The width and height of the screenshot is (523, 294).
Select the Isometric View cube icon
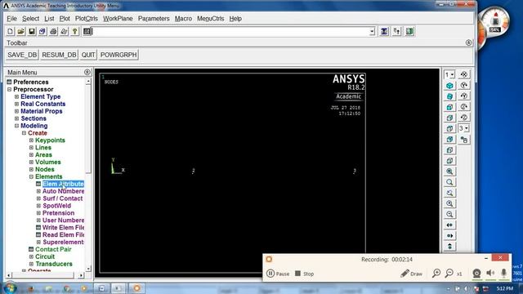click(x=449, y=85)
